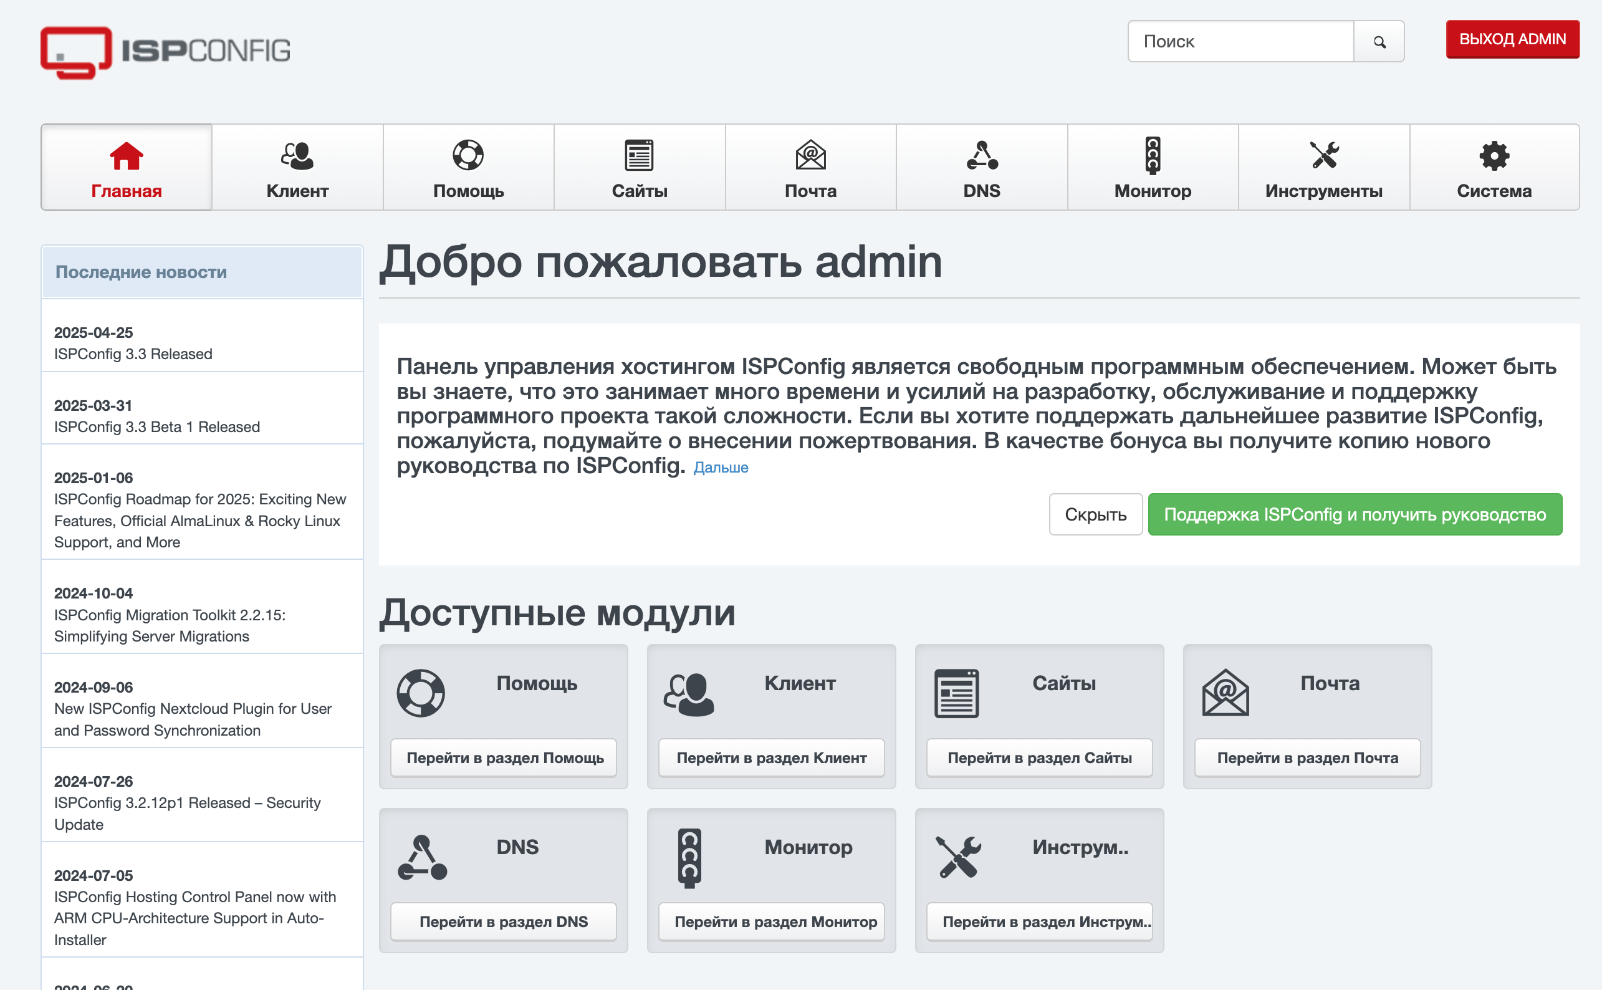Screen dimensions: 1602x990
Task: Click the date 2024-10-04
Action: tap(94, 594)
